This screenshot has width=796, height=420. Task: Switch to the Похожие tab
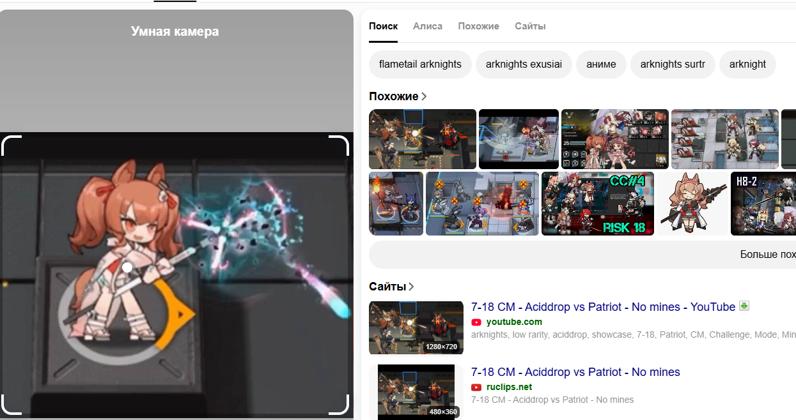point(478,26)
